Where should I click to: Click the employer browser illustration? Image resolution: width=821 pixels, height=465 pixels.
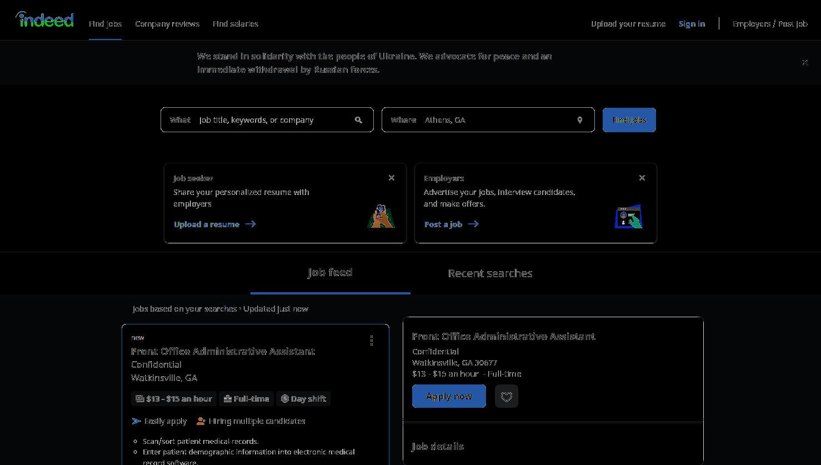pos(629,217)
